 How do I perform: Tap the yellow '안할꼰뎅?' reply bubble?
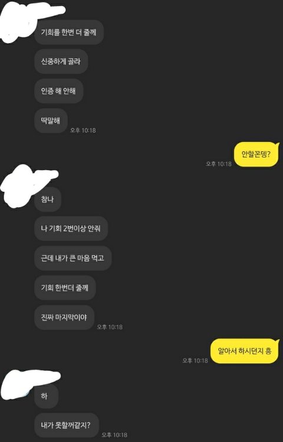(x=256, y=154)
